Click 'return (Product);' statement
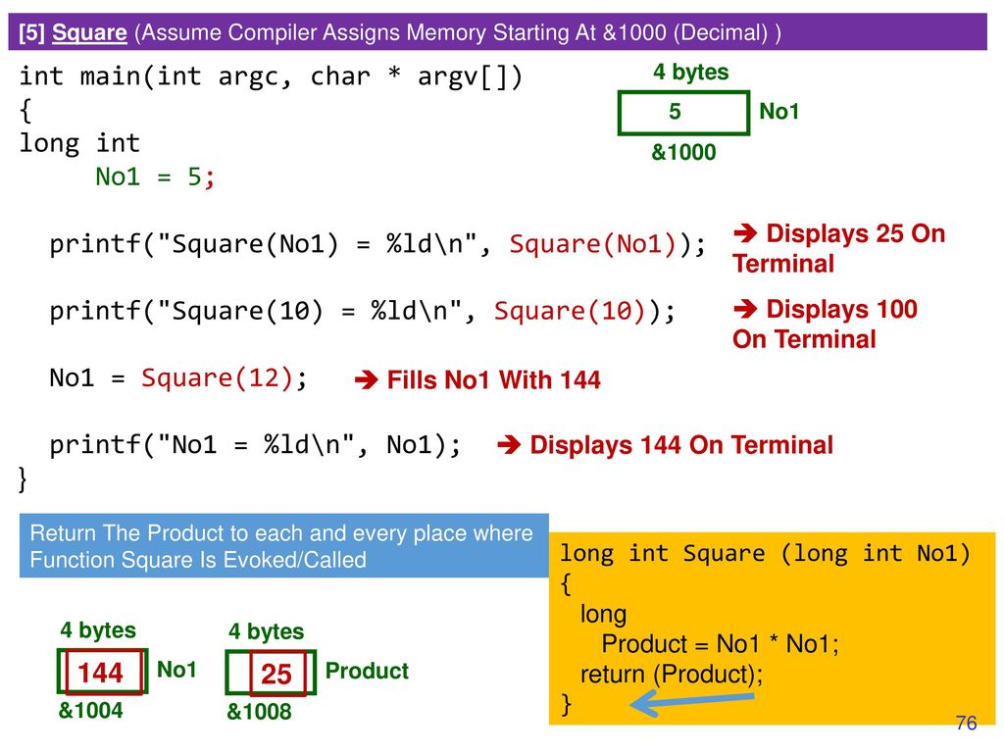Screen dimensions: 1004x753 [x=672, y=675]
